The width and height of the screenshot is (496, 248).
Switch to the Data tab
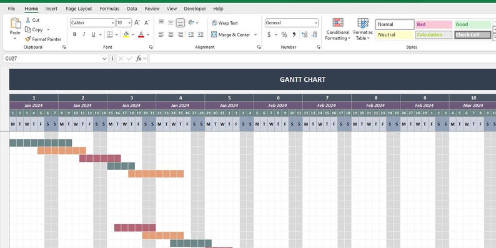pyautogui.click(x=132, y=9)
